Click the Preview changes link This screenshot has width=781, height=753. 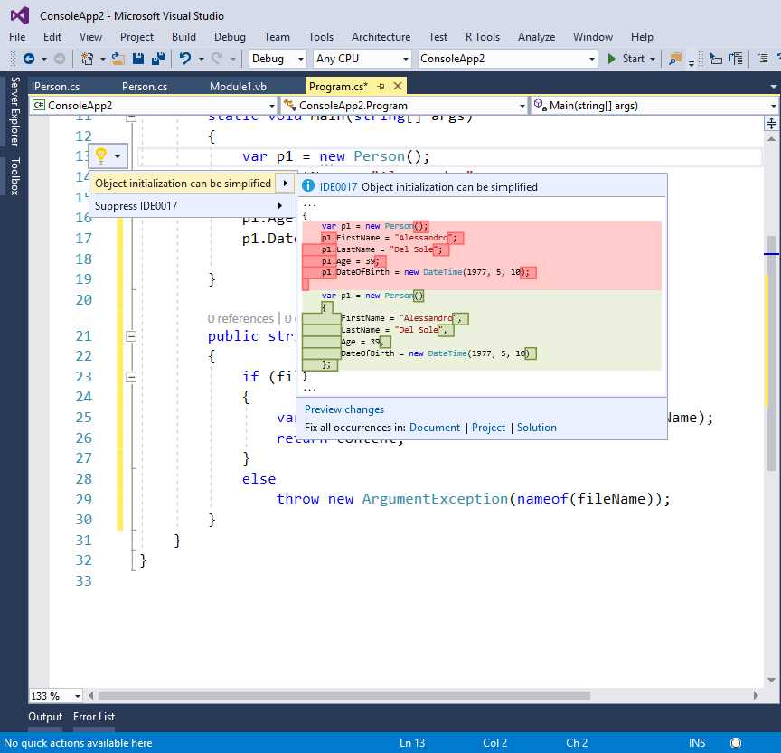click(x=343, y=409)
